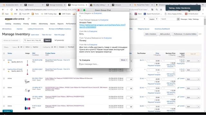Image resolution: width=206 pixels, height=115 pixels.
Task: Click the dark Search button beside the SKU search box
Action: [x=48, y=41]
